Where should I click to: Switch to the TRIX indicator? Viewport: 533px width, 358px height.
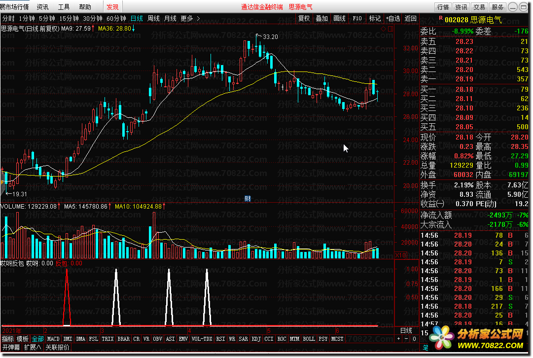108,339
